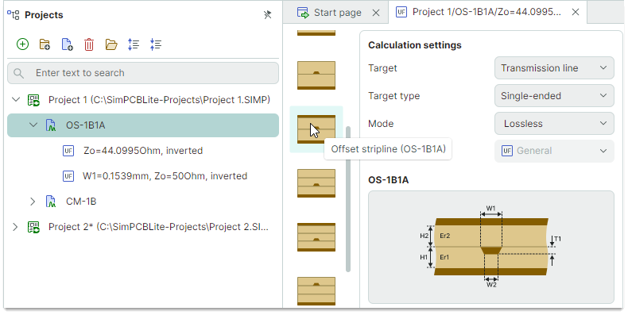Viewport: 628px width, 315px height.
Task: Click the Project 1 board icon
Action: (x=33, y=99)
